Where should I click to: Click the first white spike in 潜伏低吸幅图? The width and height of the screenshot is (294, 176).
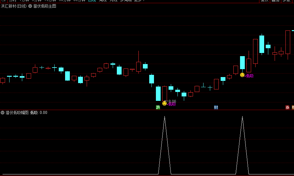[165, 145]
